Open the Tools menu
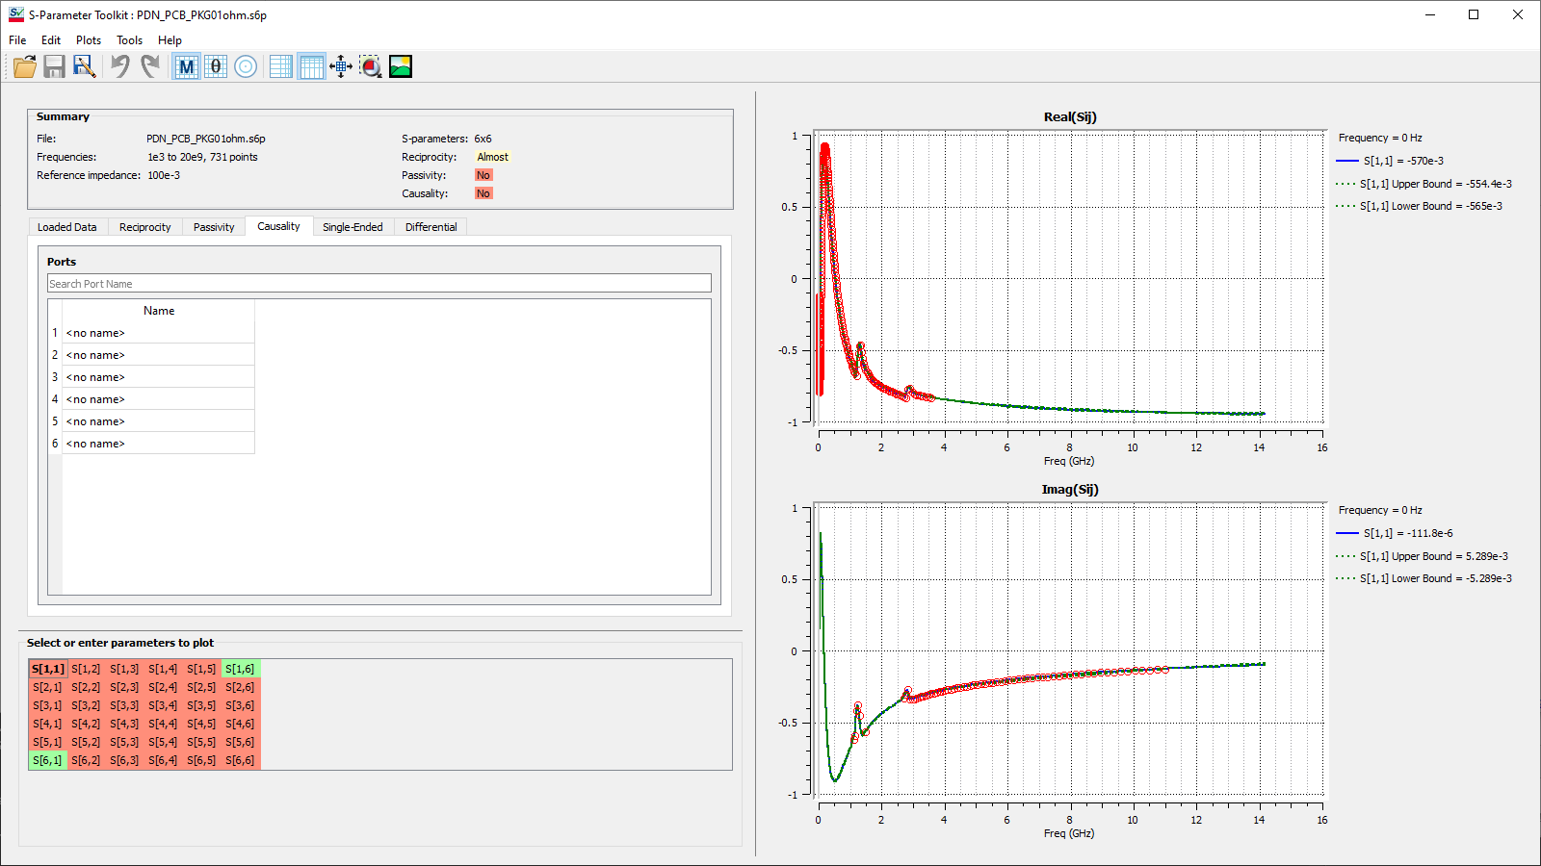The image size is (1541, 866). (x=129, y=40)
